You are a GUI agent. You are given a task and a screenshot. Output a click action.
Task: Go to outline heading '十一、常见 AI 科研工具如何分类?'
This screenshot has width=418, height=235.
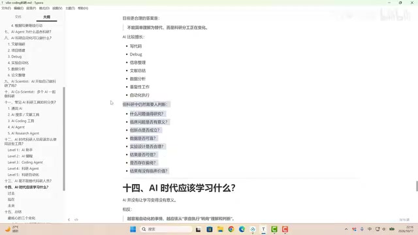(x=30, y=102)
